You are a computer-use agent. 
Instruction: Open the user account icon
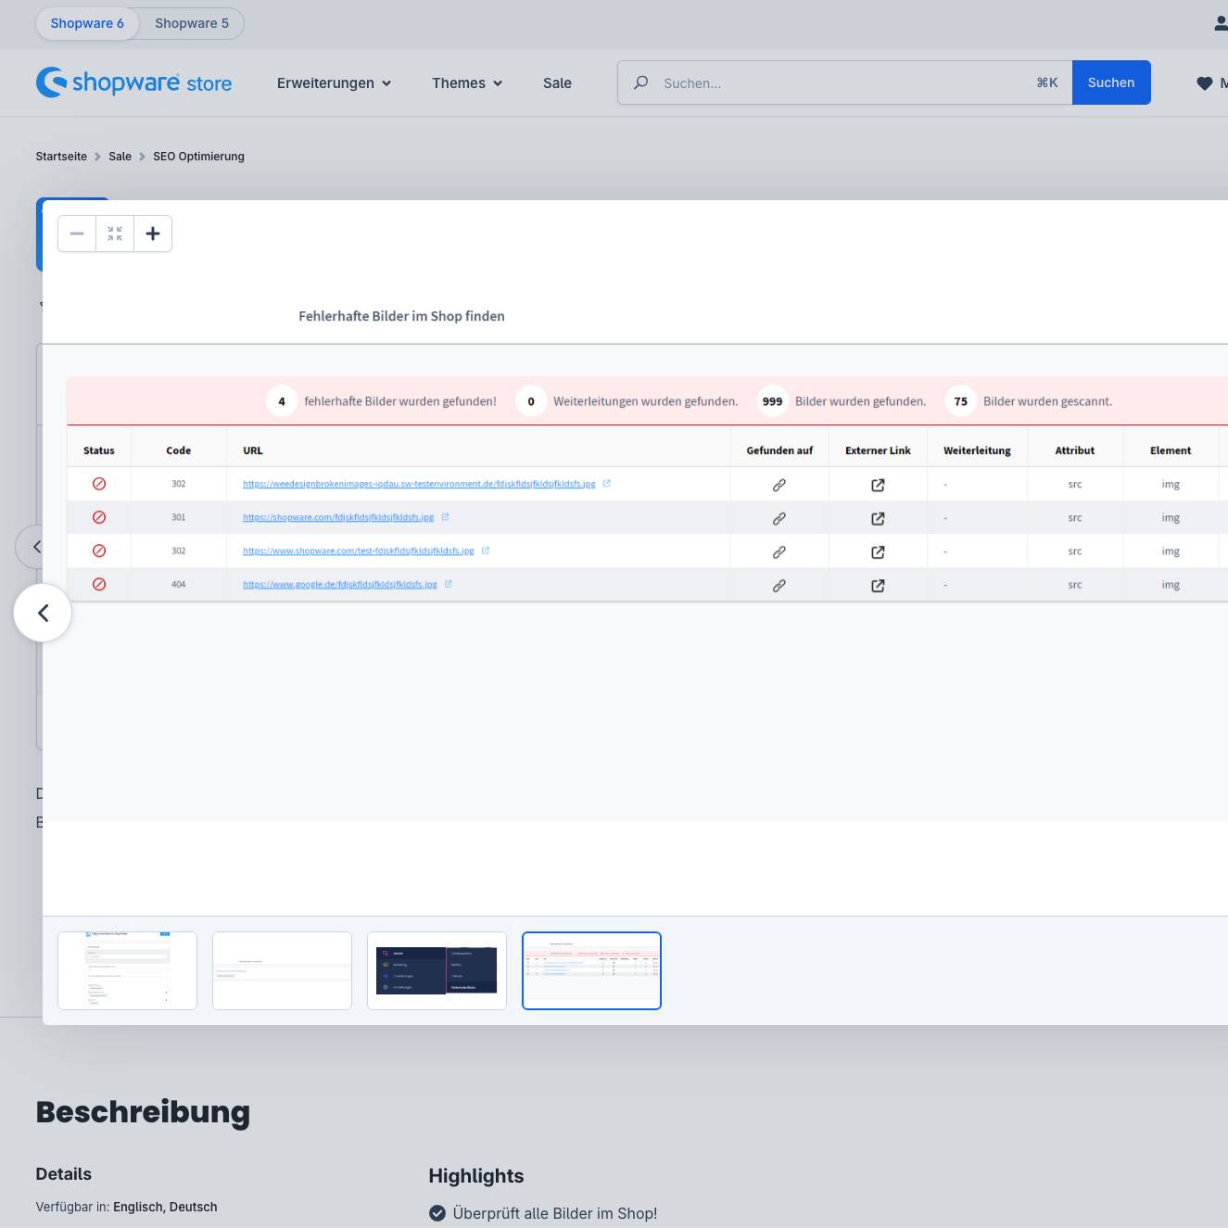tap(1222, 23)
